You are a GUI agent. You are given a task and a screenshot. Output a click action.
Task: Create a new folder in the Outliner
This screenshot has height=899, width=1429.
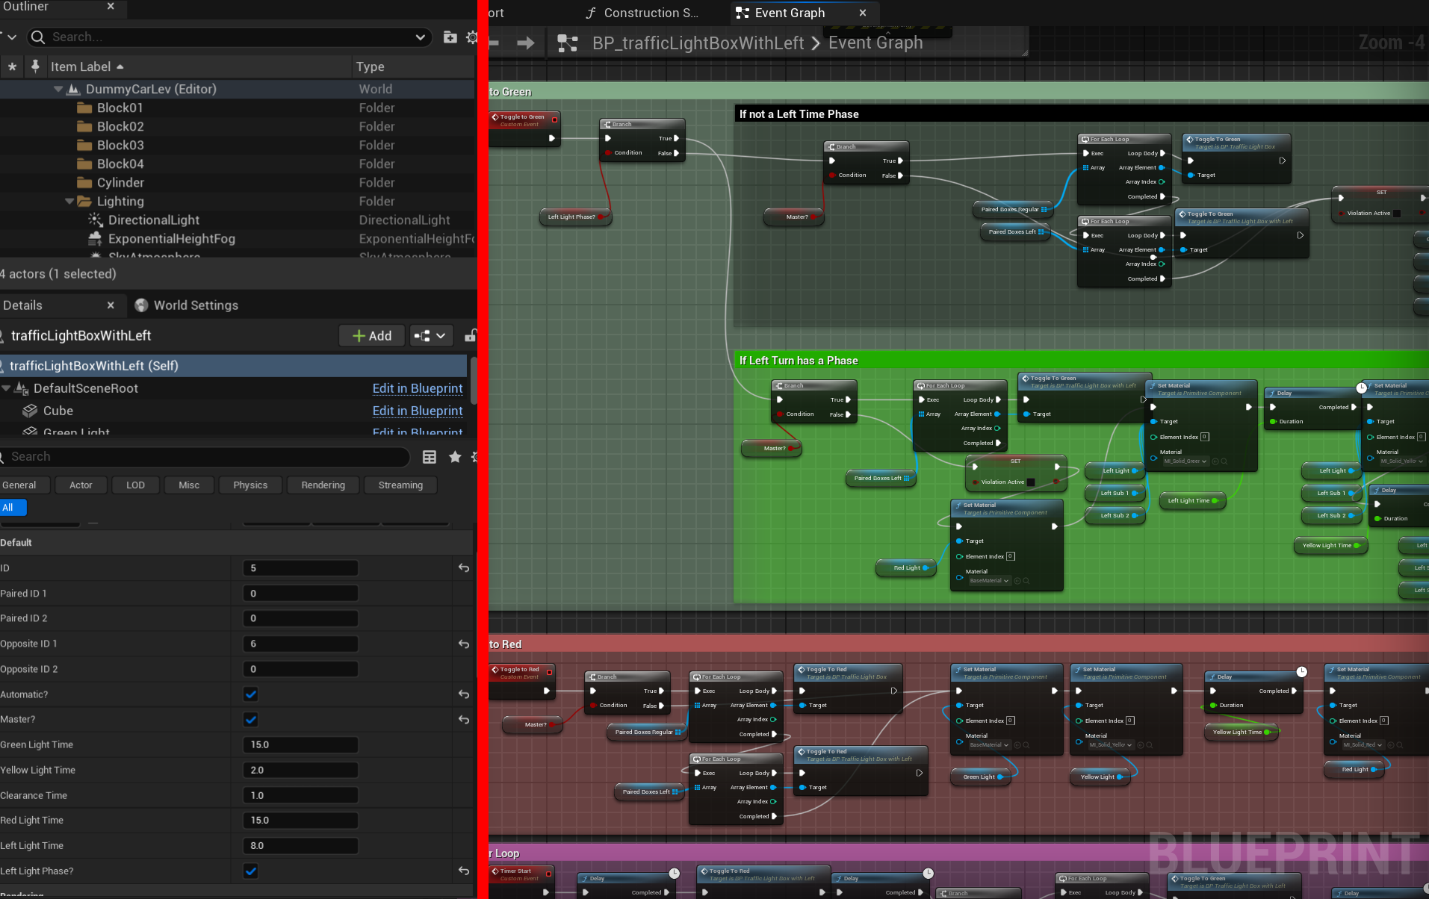pos(450,37)
